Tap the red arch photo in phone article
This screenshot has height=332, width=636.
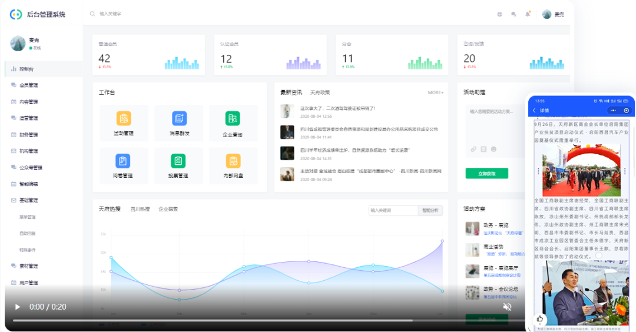click(581, 170)
